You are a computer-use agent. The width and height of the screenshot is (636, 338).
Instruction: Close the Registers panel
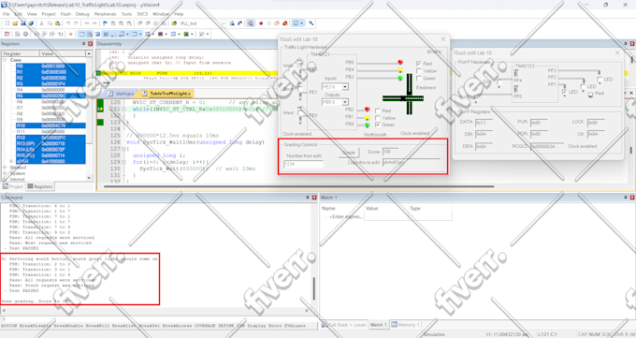(90, 44)
